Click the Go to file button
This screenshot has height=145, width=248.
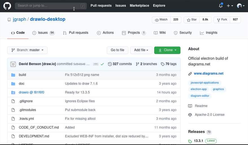pyautogui.click(x=117, y=50)
